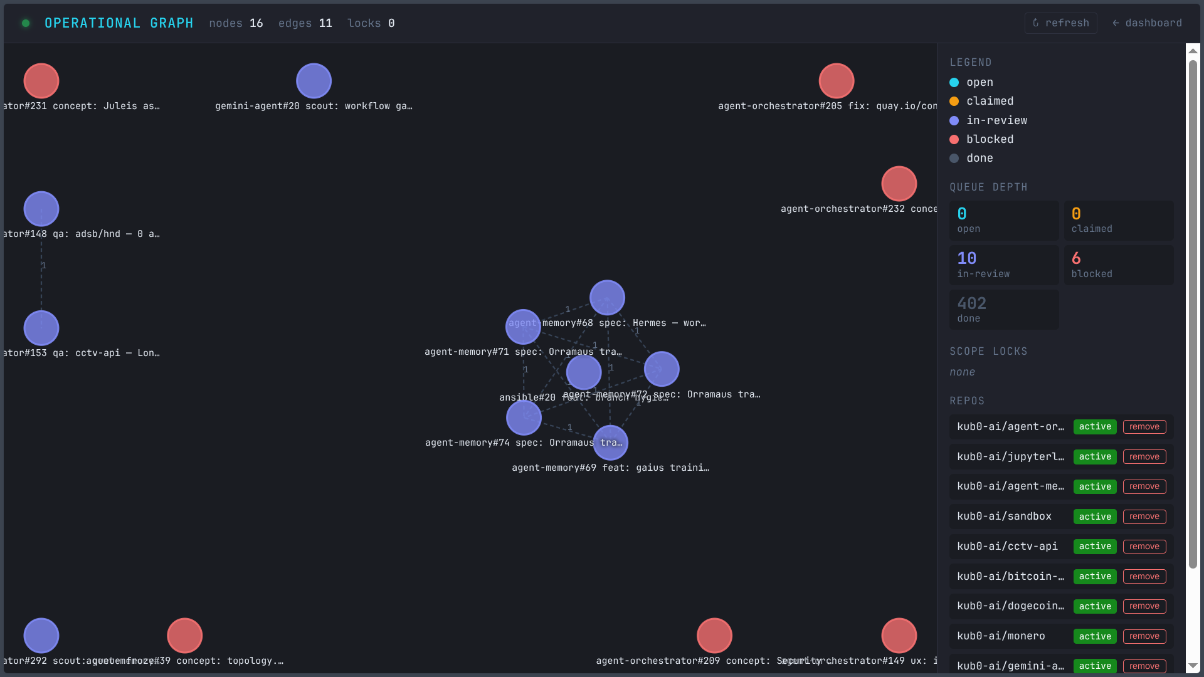This screenshot has width=1204, height=677.
Task: Select the #153 qa cctv-api node
Action: point(41,328)
